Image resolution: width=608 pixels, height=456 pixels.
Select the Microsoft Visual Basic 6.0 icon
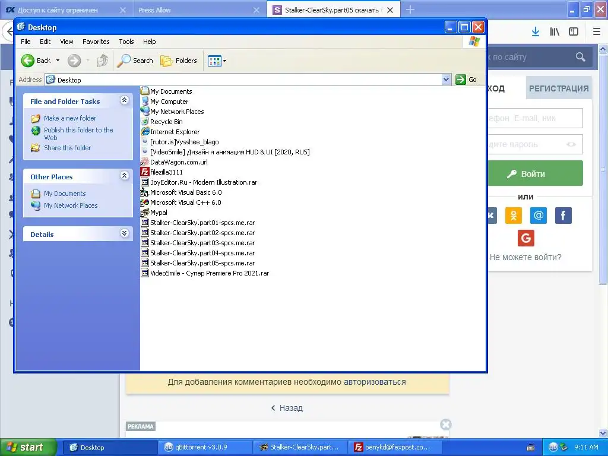[x=145, y=192]
